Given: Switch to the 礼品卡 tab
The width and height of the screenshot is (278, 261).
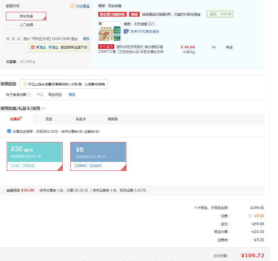Looking at the screenshot, I should tap(81, 119).
